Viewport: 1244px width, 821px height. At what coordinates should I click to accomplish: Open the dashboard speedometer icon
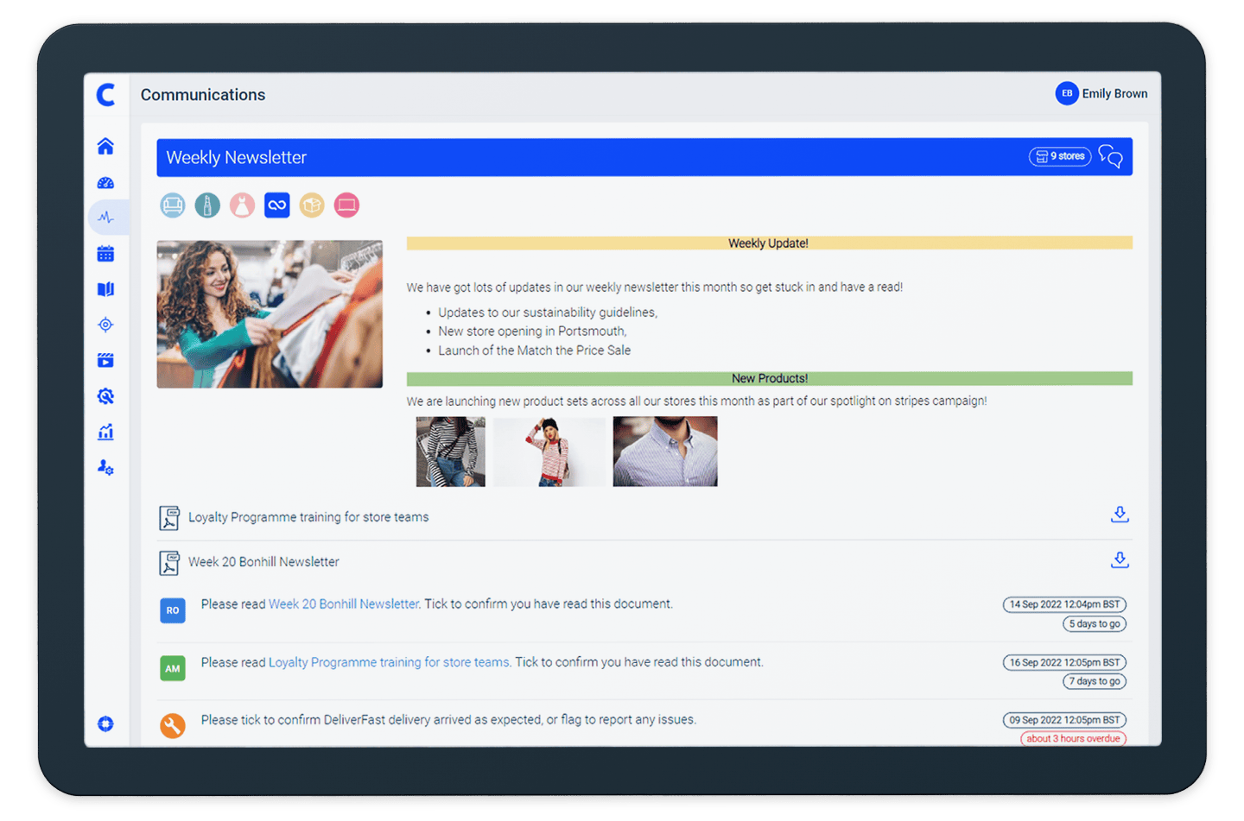105,182
